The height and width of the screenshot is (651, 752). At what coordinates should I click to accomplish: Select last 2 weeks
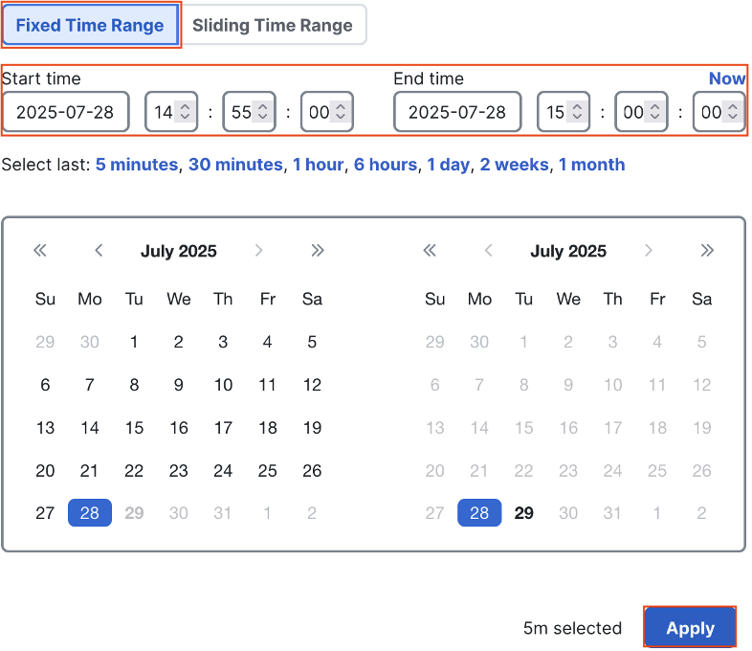click(x=514, y=165)
